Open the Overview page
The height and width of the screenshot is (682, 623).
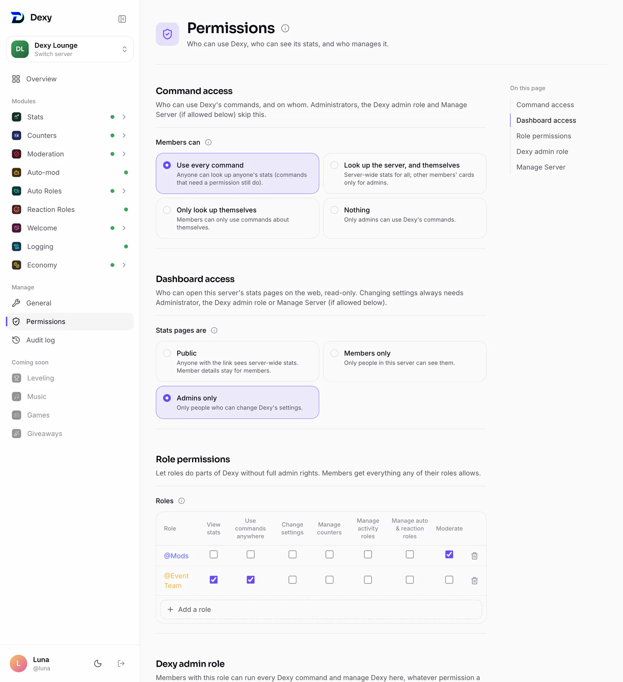pyautogui.click(x=70, y=79)
